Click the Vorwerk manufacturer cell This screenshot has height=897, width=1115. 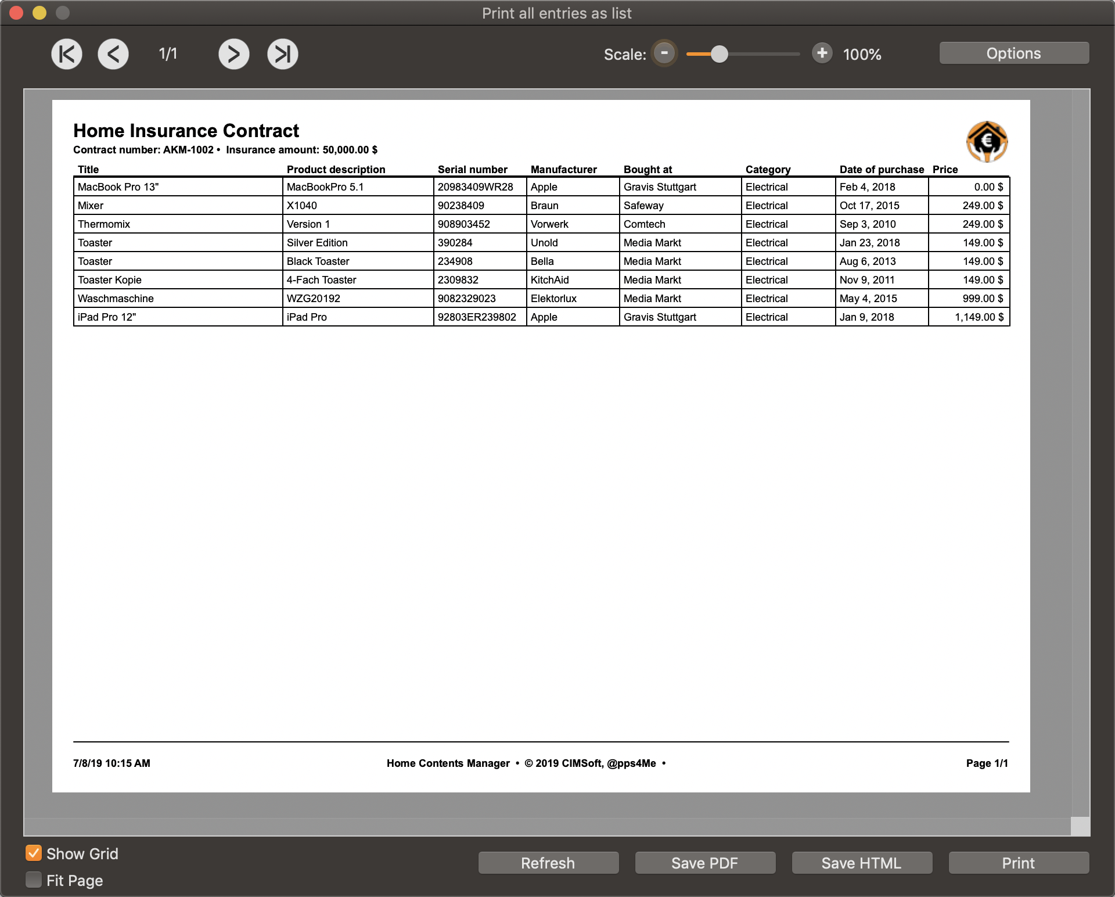(573, 224)
